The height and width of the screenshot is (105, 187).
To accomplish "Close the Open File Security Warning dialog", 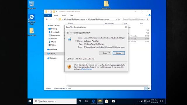I will click(x=126, y=27).
